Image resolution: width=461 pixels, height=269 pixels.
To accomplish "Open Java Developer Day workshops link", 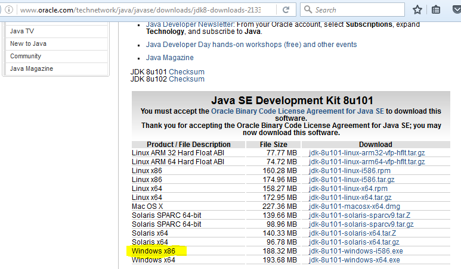I will tap(252, 45).
